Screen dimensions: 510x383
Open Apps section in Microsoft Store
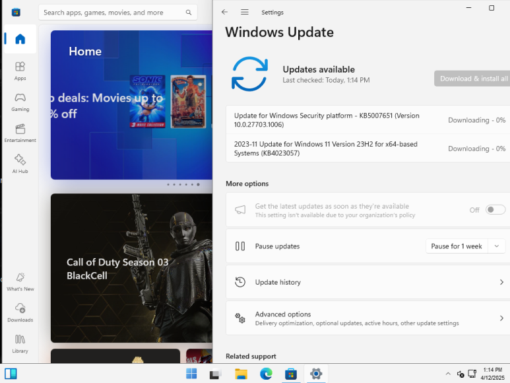(20, 71)
